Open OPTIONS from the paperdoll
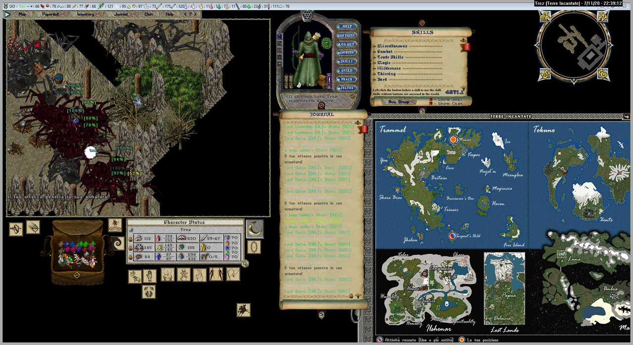Image resolution: width=633 pixels, height=345 pixels. 347,36
